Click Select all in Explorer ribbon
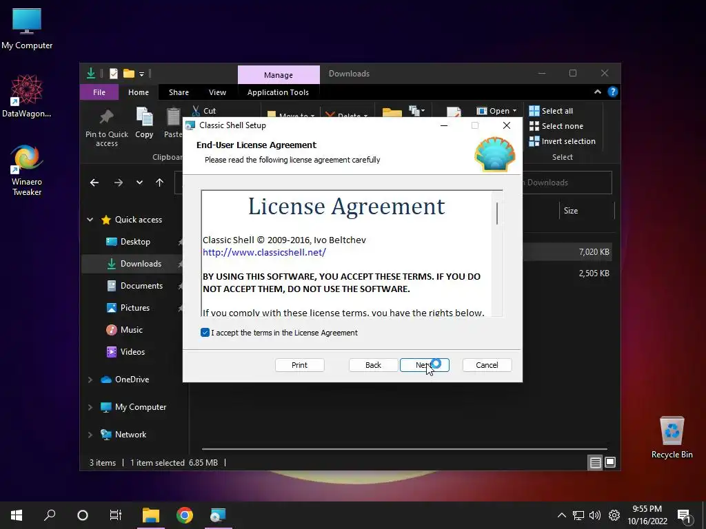The image size is (706, 529). click(551, 111)
